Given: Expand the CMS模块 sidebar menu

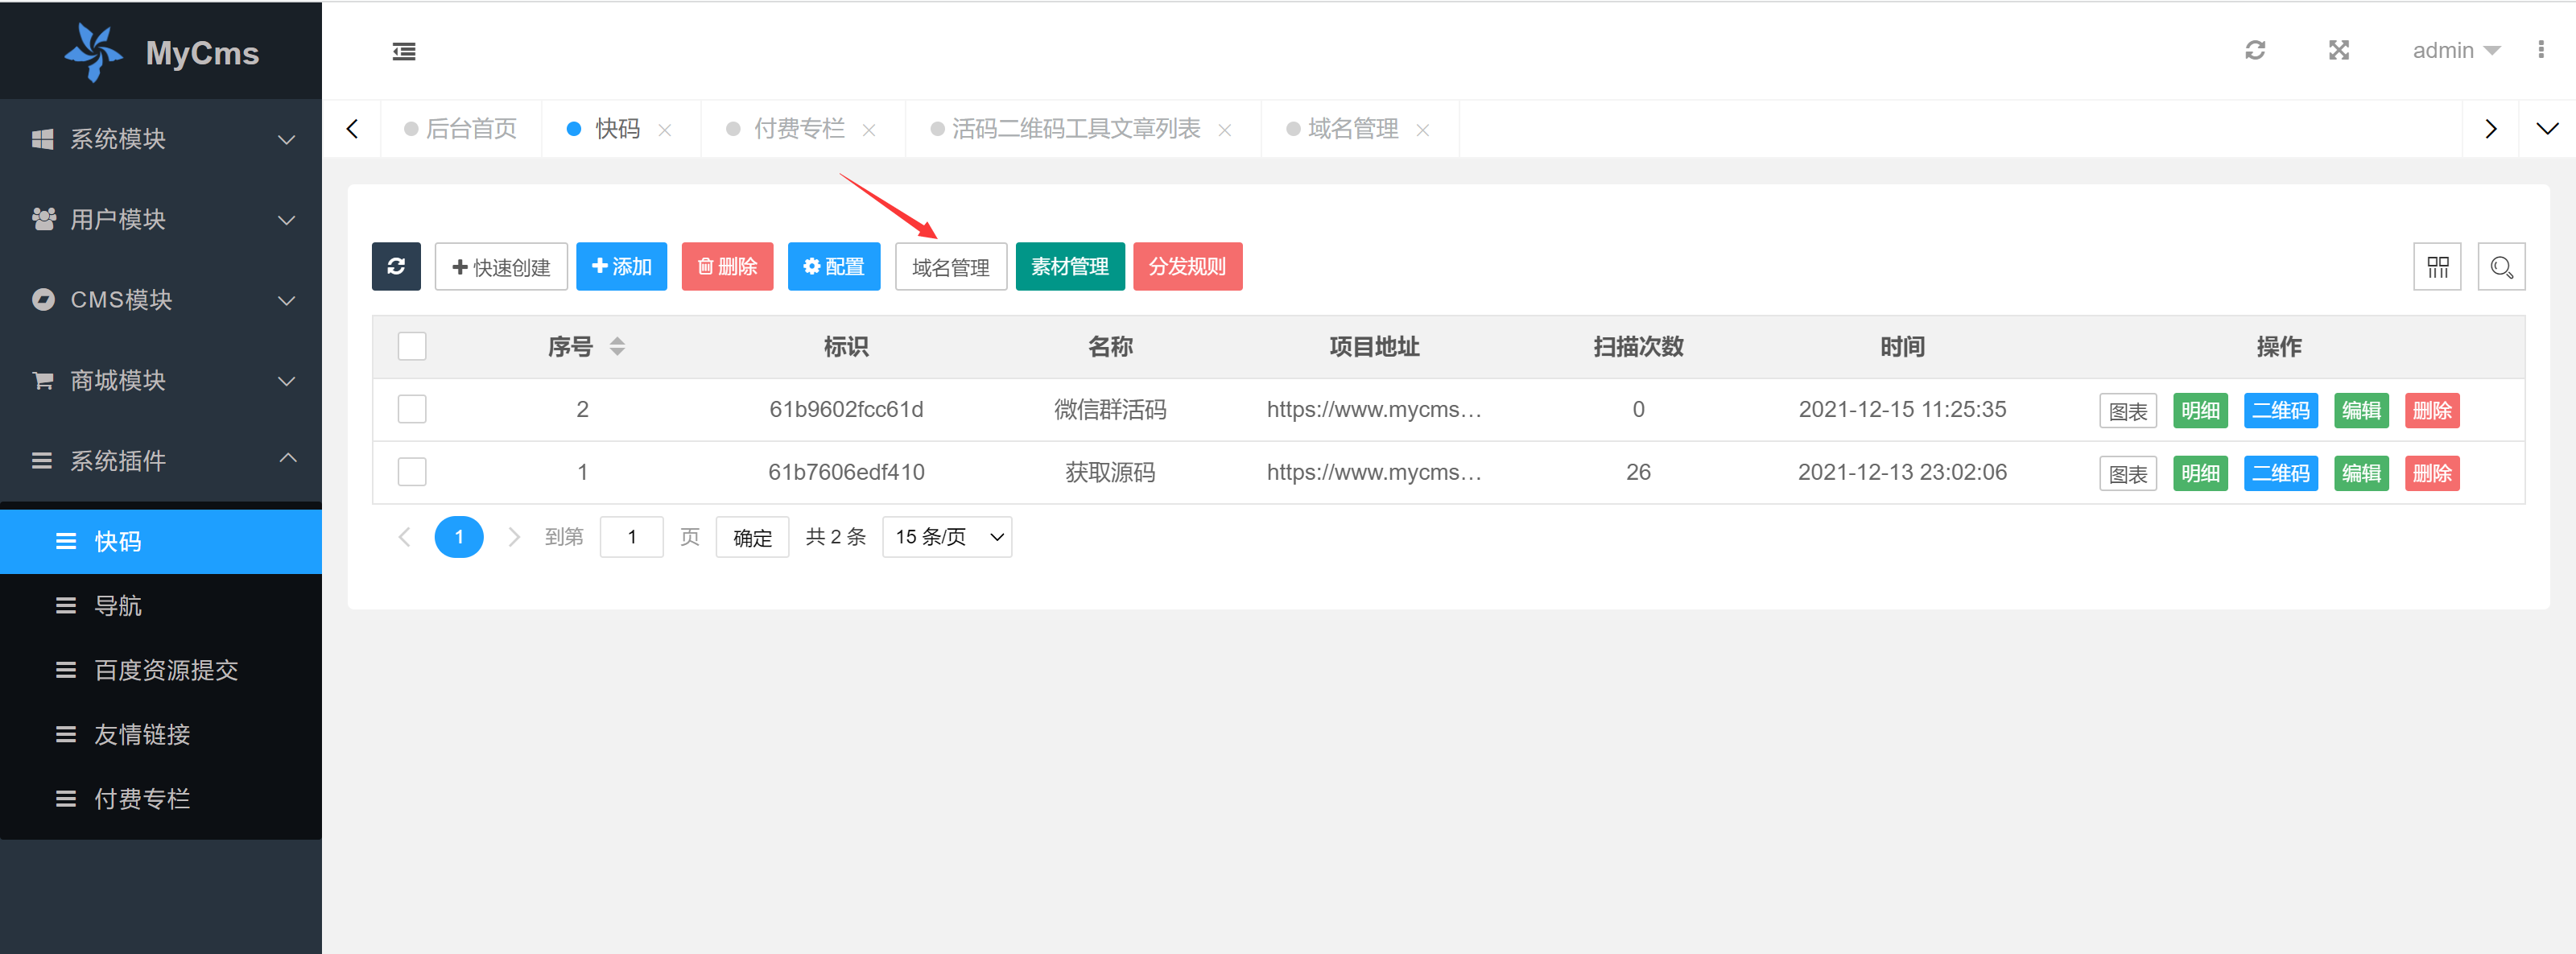Looking at the screenshot, I should (161, 300).
